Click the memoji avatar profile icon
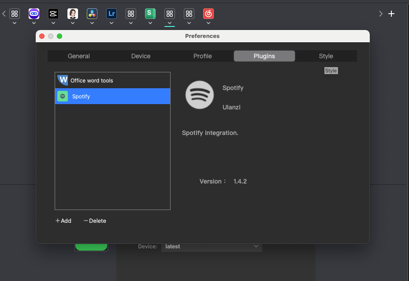The height and width of the screenshot is (281, 409). 73,13
